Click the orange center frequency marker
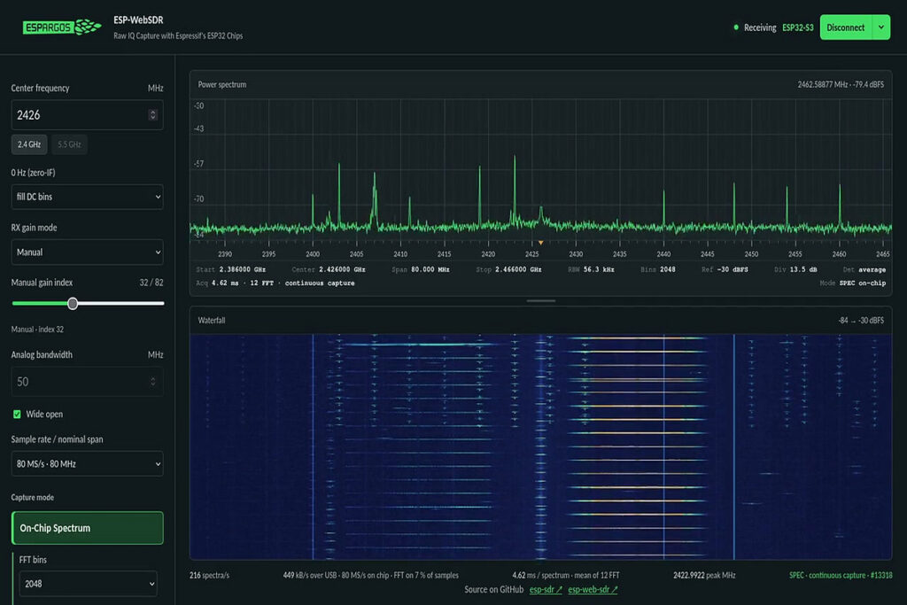 click(x=540, y=243)
